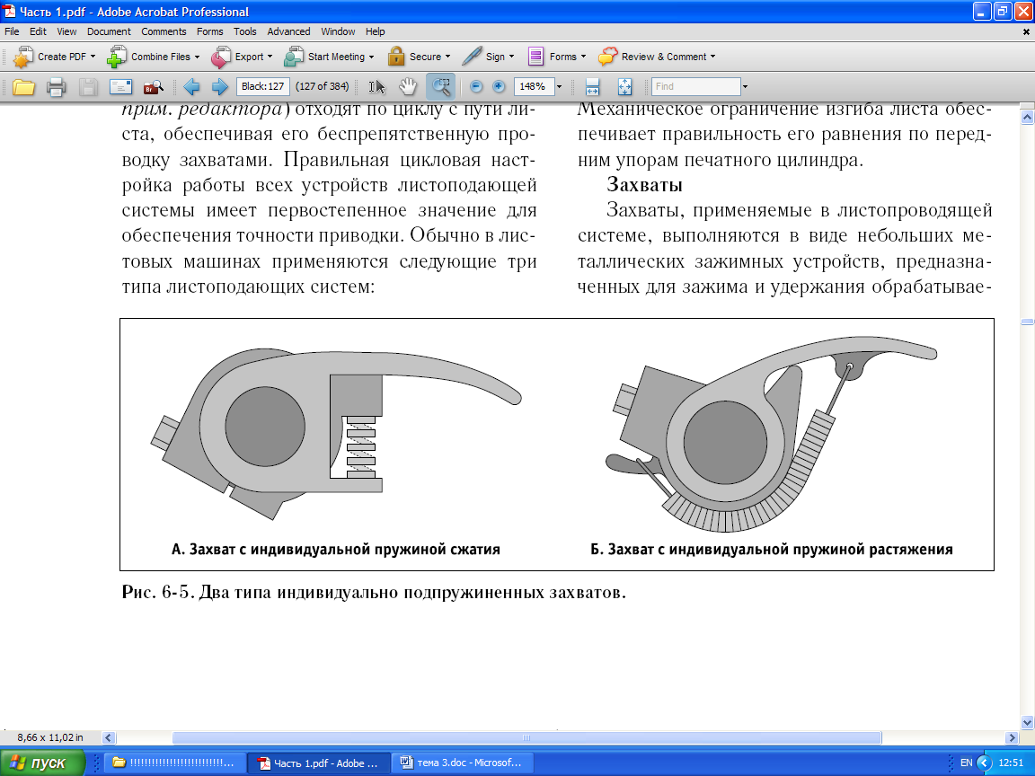Click the horizontal scrollbar thumb
The width and height of the screenshot is (1035, 776).
click(x=526, y=737)
